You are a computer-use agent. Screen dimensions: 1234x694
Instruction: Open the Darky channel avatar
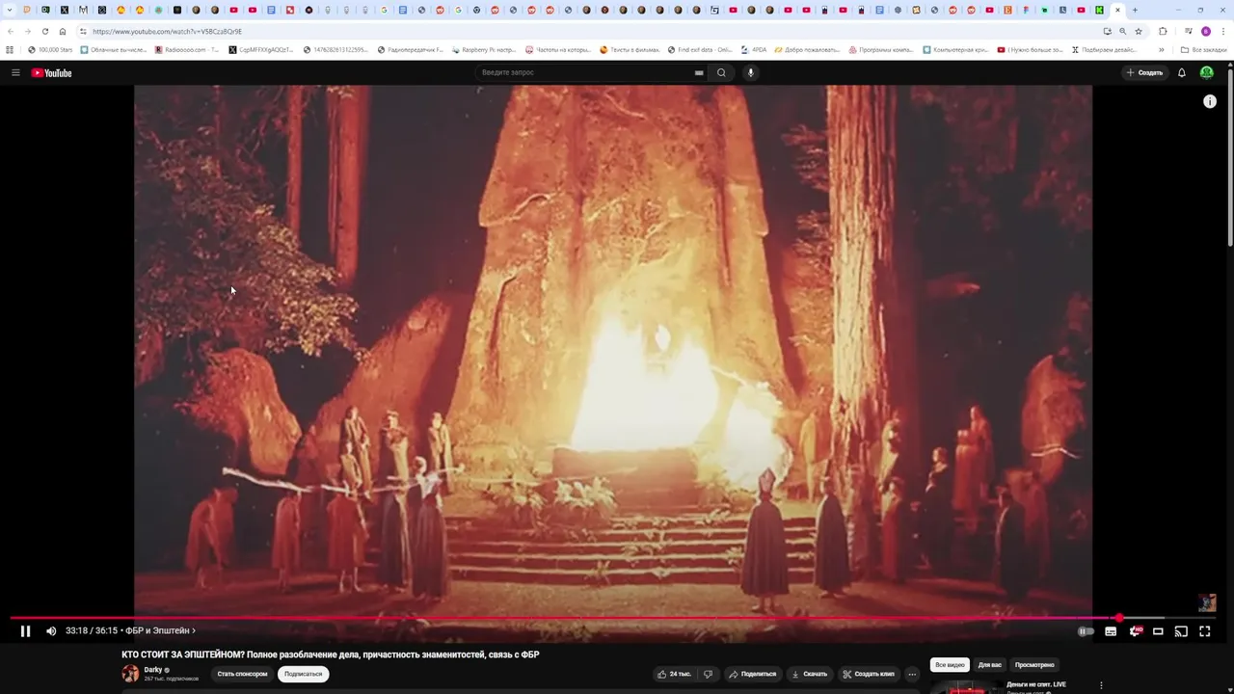pyautogui.click(x=130, y=673)
